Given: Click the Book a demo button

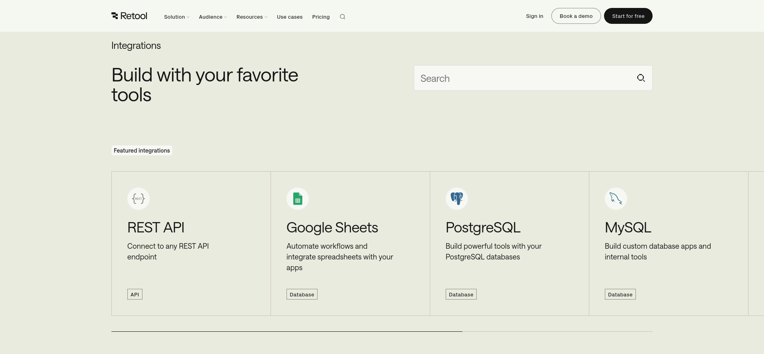Looking at the screenshot, I should [x=576, y=16].
